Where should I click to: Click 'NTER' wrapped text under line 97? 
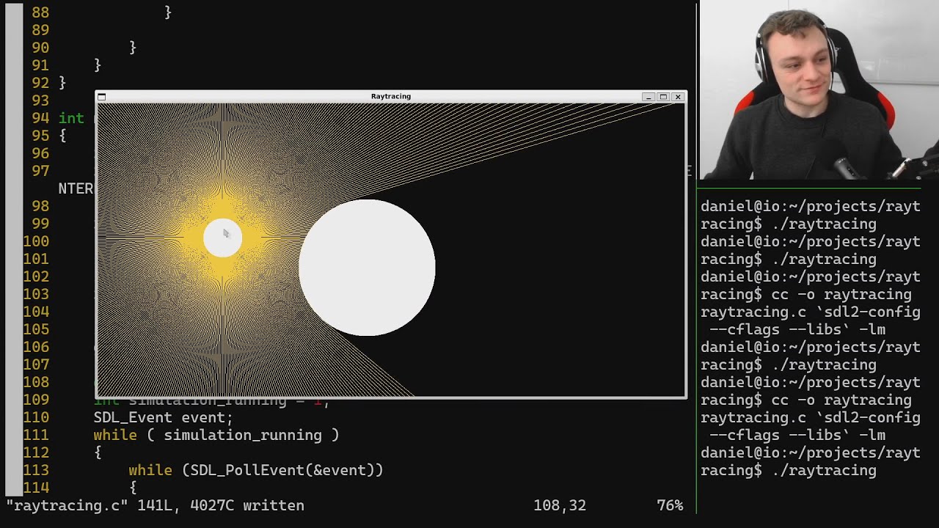pyautogui.click(x=76, y=188)
